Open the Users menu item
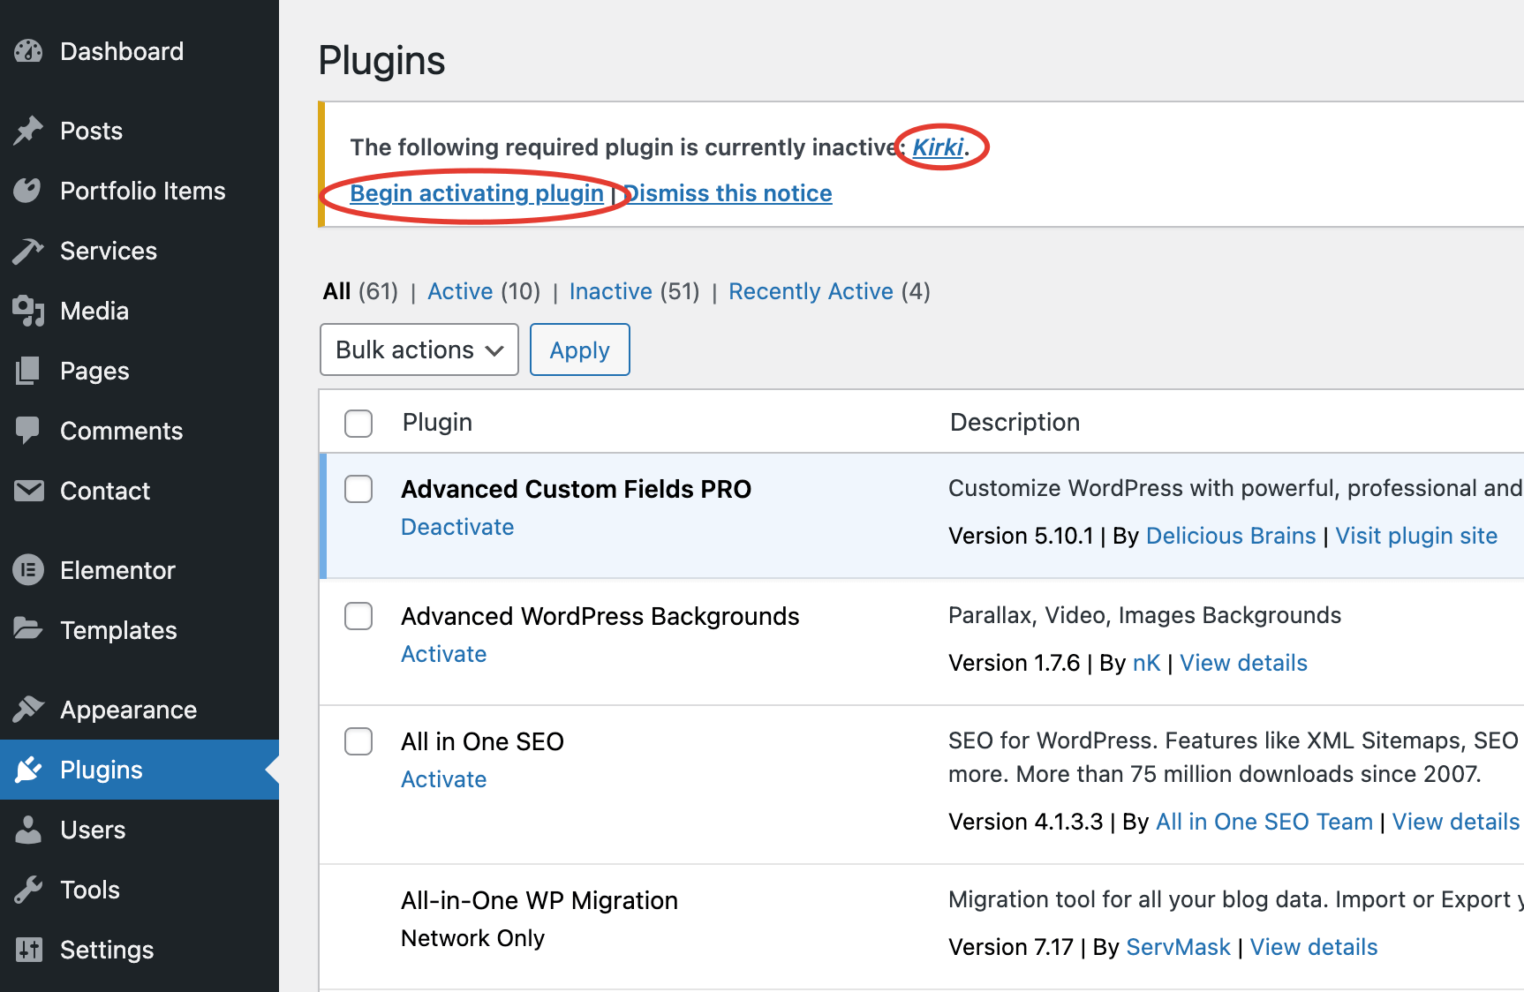1524x992 pixels. pos(93,830)
